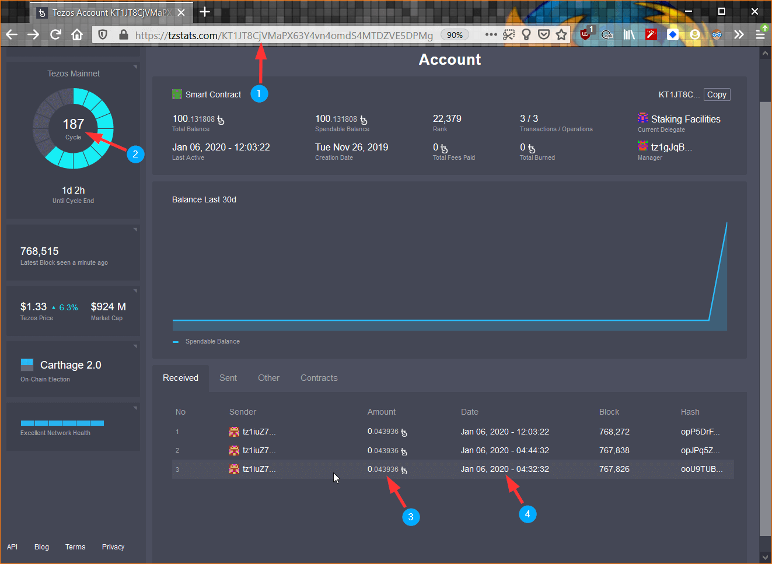Switch to the Received tab

click(x=180, y=378)
